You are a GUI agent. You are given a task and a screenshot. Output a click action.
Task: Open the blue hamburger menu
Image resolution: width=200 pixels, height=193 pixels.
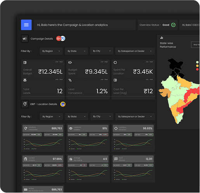point(26,25)
